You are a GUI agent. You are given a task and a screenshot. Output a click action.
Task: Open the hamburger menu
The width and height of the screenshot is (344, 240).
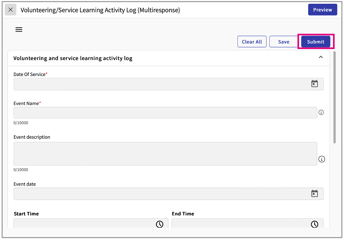19,30
